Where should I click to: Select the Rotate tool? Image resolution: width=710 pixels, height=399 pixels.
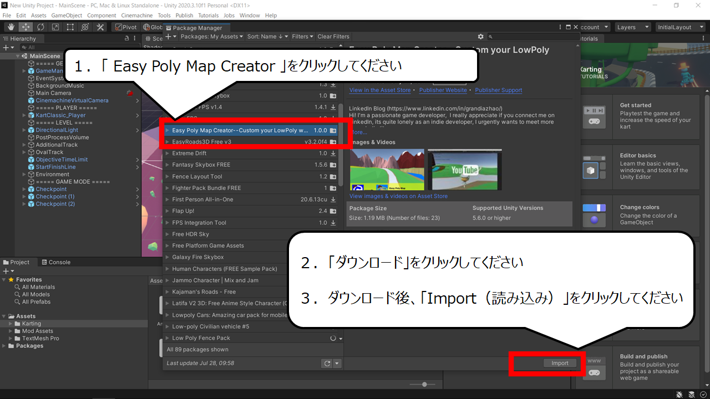tap(40, 27)
